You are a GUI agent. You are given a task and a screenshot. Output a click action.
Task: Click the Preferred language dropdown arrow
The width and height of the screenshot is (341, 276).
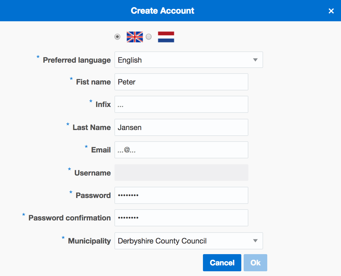coord(255,60)
